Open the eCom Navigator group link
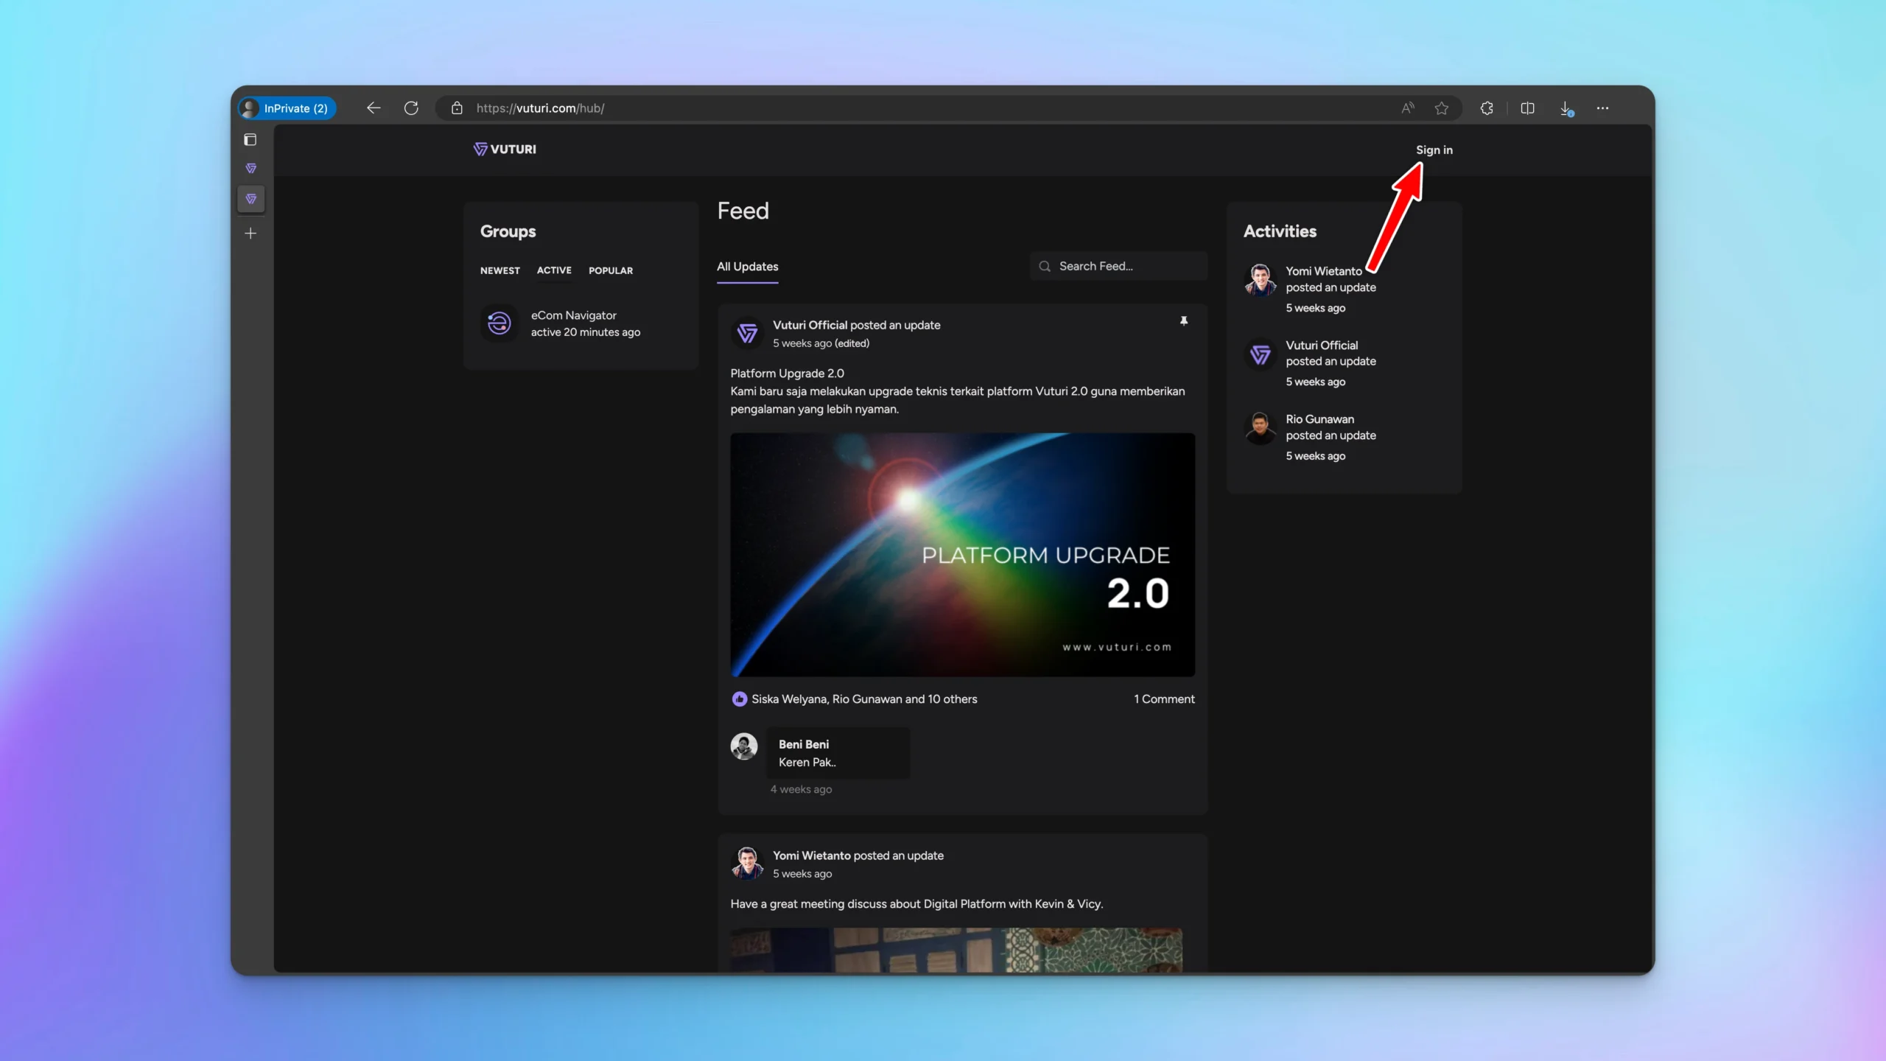Image resolution: width=1886 pixels, height=1061 pixels. coord(573,315)
